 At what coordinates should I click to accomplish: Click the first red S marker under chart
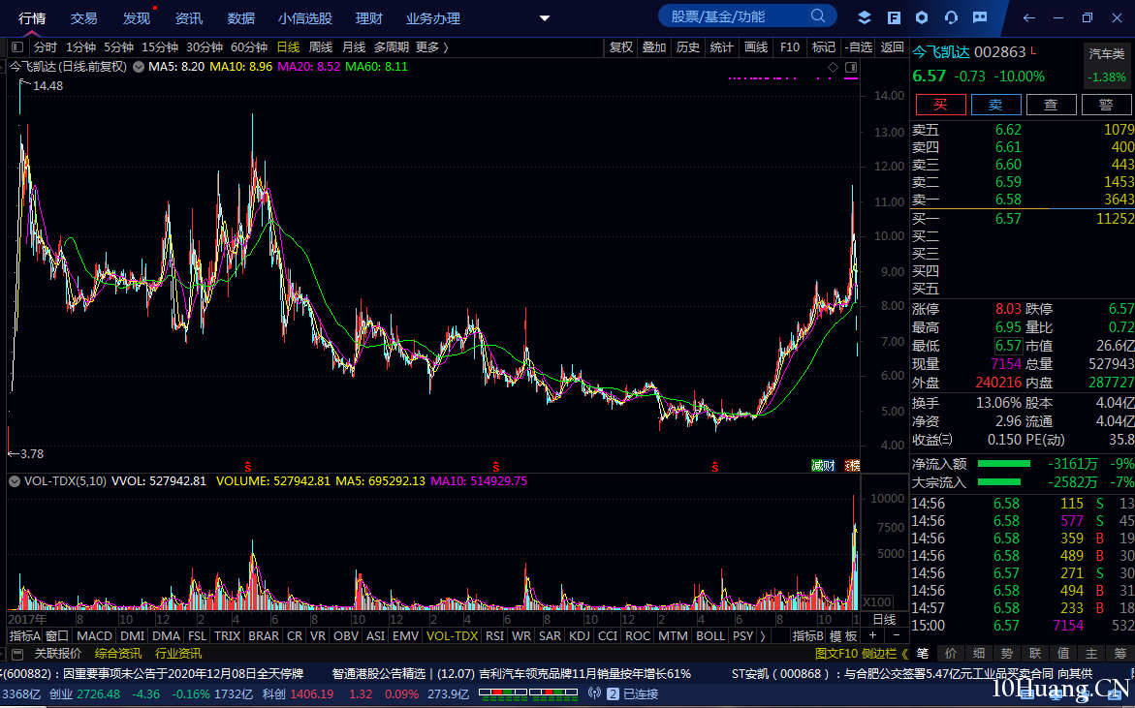[x=247, y=467]
